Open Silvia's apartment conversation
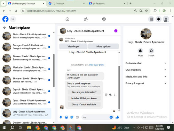The image size is (174, 131). pos(26,36)
